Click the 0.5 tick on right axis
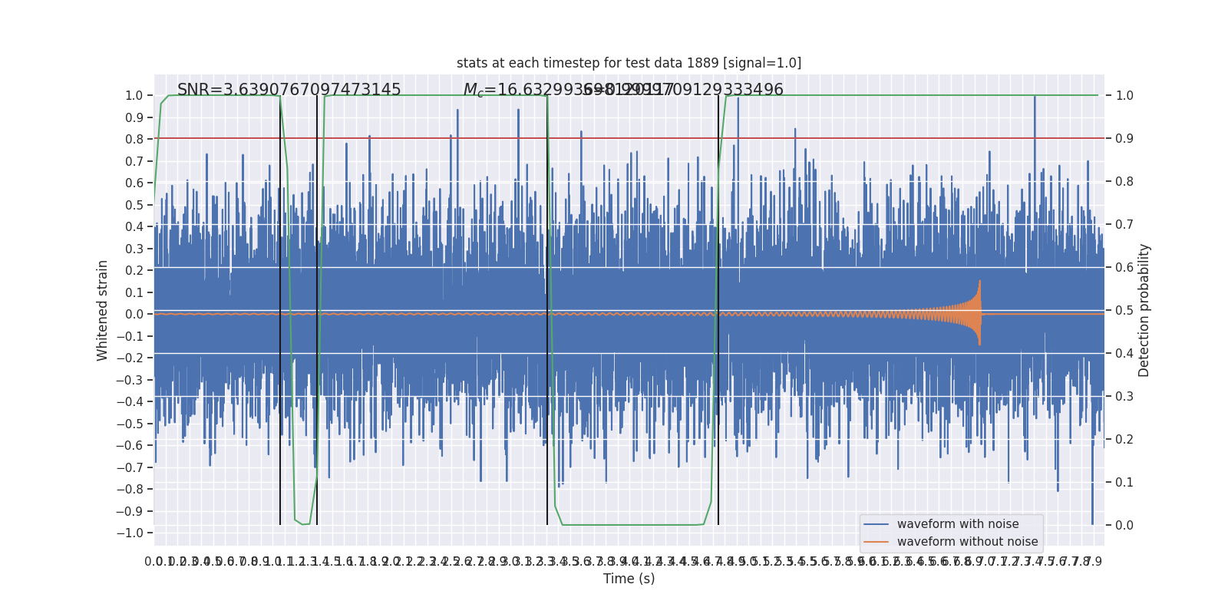The height and width of the screenshot is (614, 1228). pos(1124,310)
